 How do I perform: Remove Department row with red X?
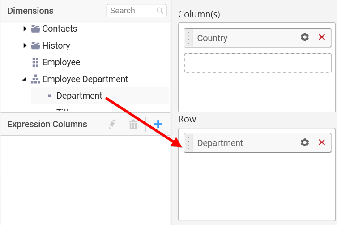(321, 142)
